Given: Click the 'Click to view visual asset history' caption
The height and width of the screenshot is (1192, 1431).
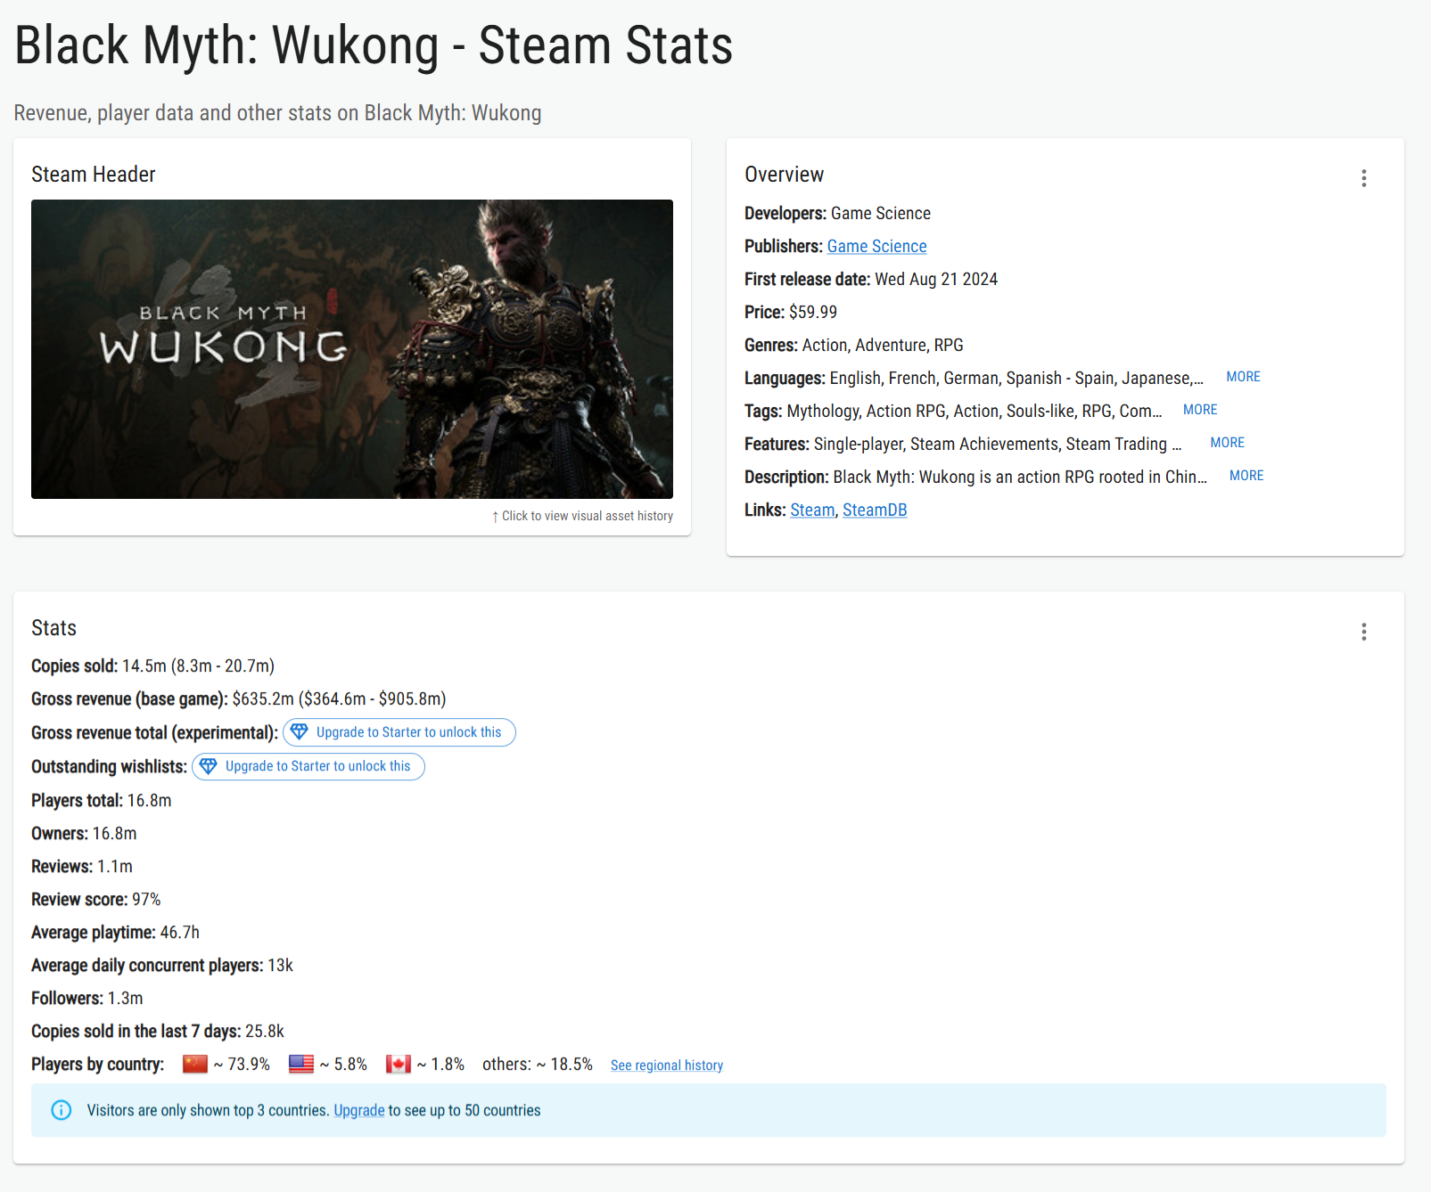Looking at the screenshot, I should 582,516.
